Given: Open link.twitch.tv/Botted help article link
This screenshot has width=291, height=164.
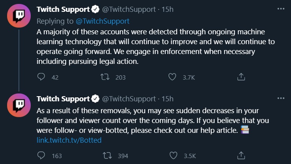Looking at the screenshot, I should tap(69, 140).
